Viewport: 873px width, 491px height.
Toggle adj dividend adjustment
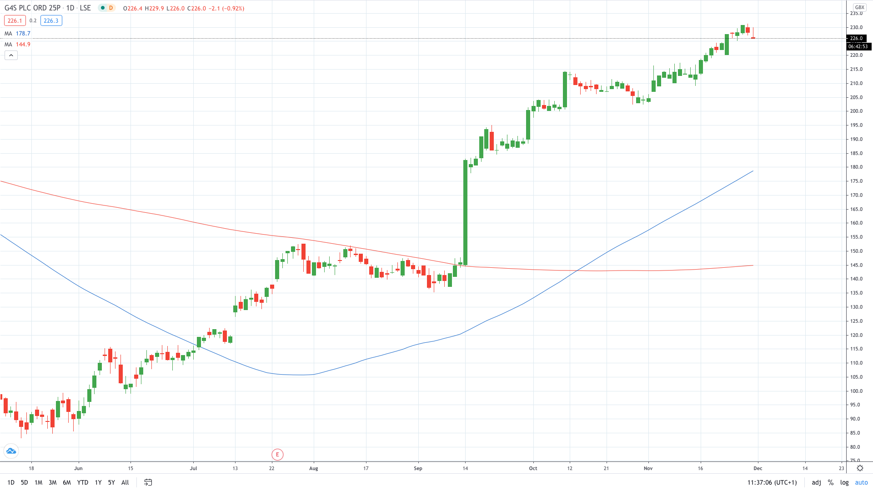click(816, 482)
